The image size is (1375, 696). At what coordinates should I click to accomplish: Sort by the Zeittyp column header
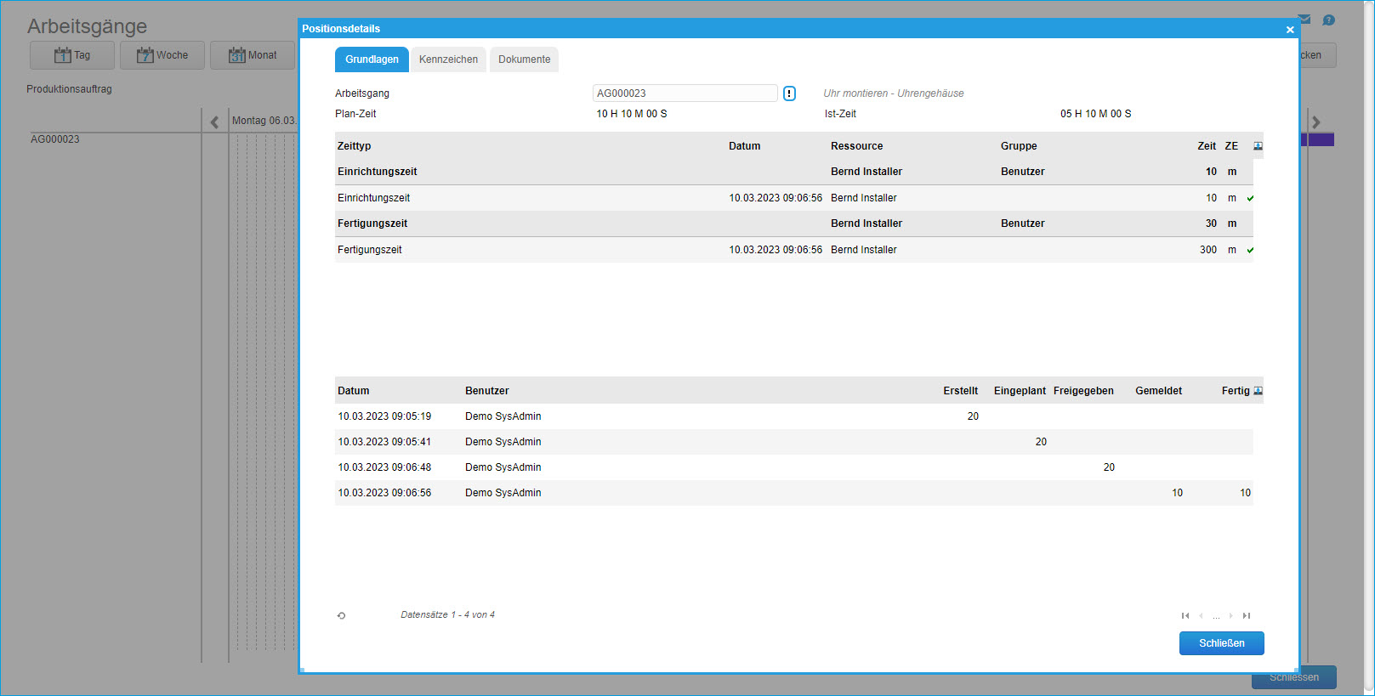[x=355, y=146]
